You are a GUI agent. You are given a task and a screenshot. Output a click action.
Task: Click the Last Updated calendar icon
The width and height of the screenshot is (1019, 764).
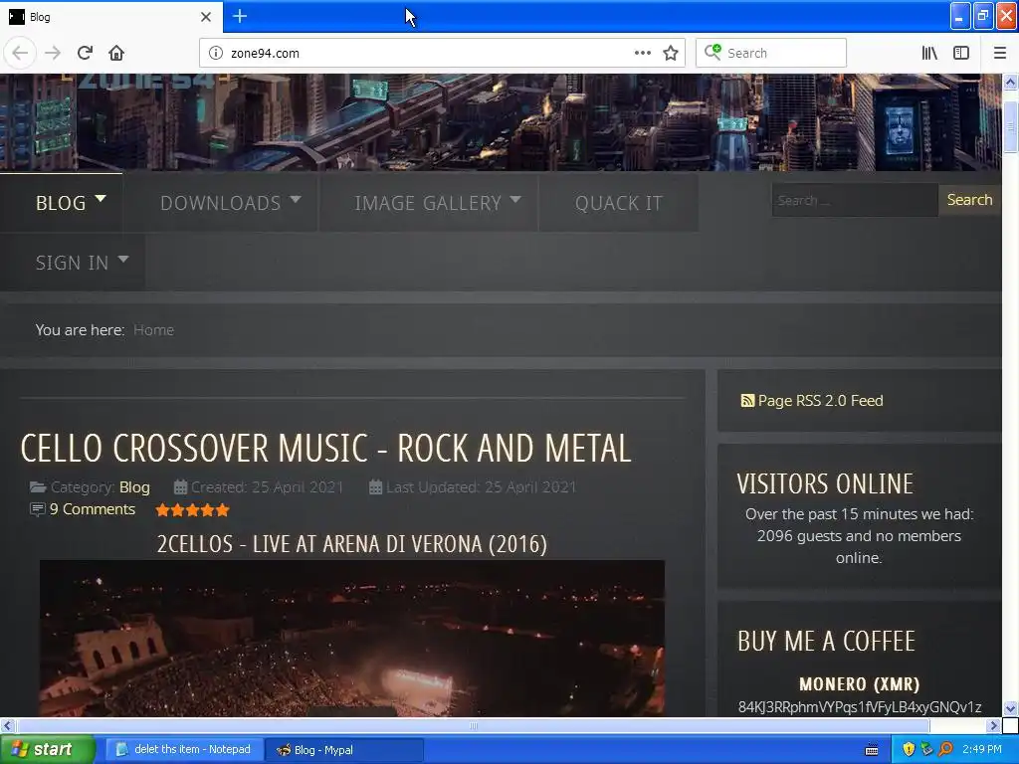375,487
